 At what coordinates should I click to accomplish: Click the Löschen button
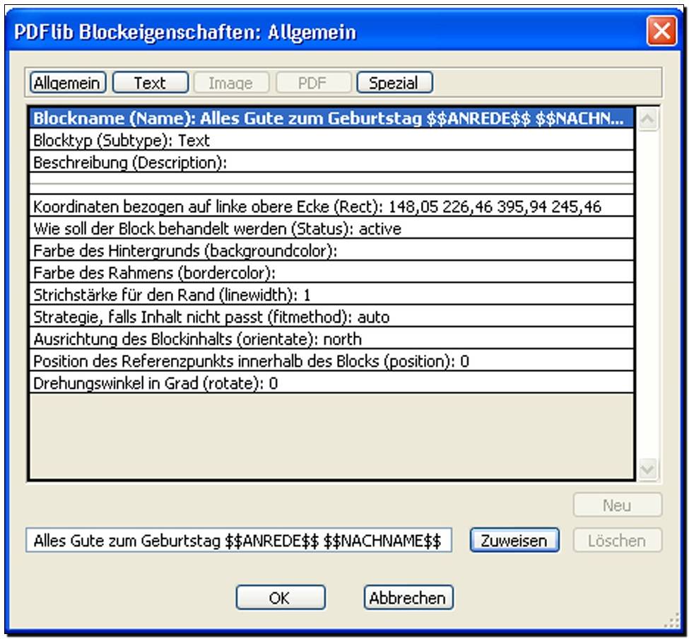pos(618,540)
